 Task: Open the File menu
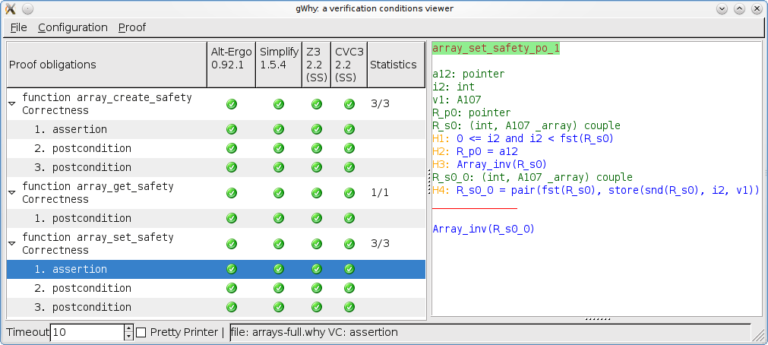pos(19,27)
